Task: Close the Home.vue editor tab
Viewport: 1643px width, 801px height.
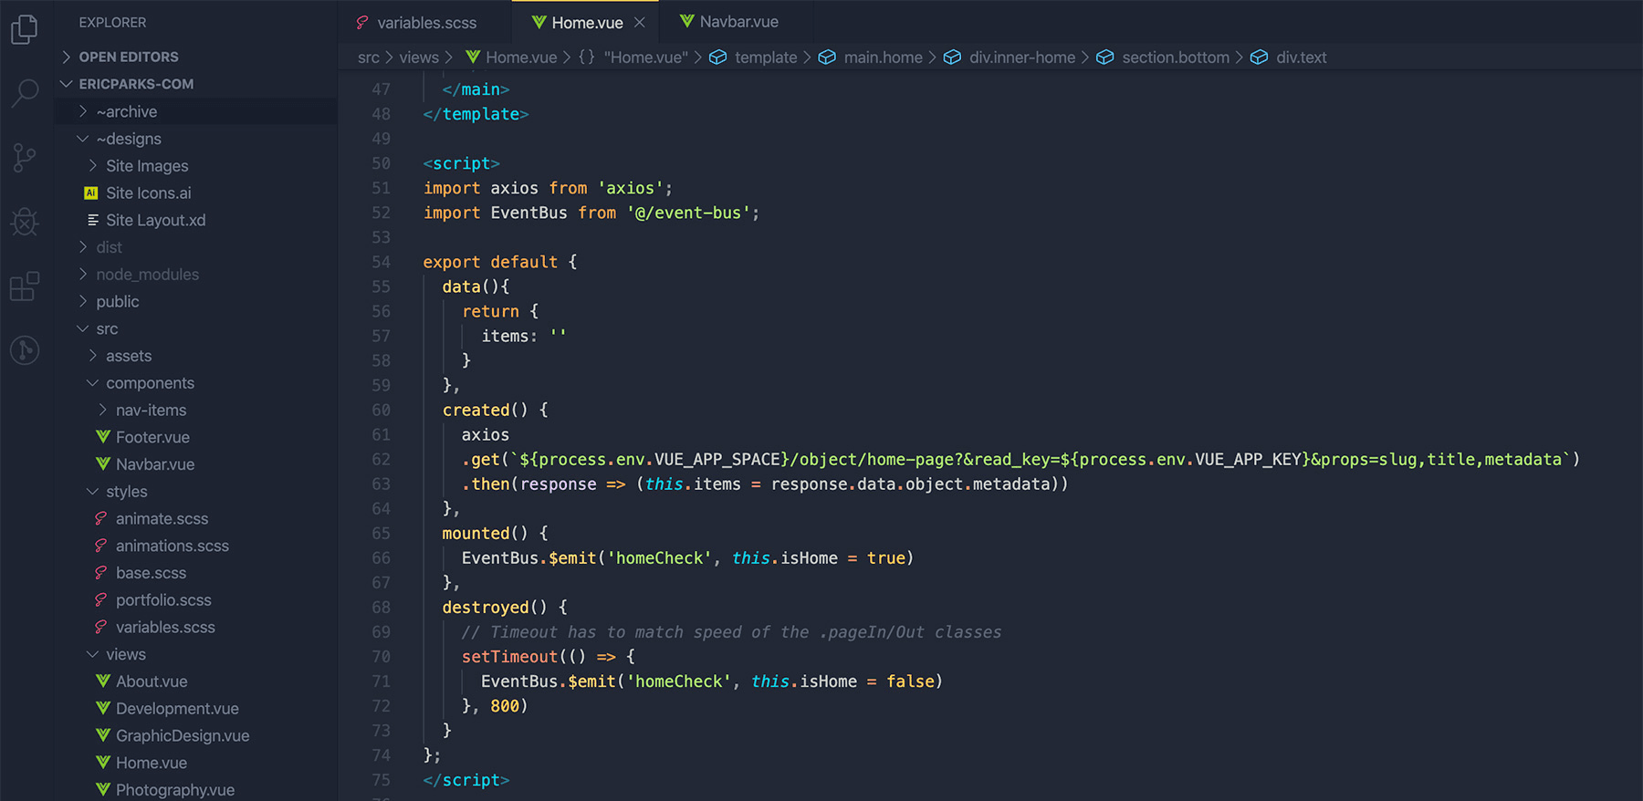Action: pyautogui.click(x=640, y=23)
